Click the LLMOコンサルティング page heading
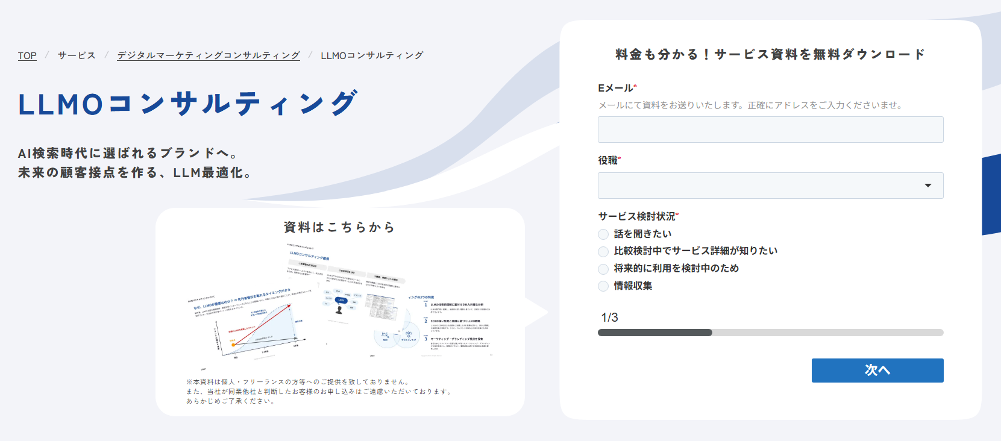1001x441 pixels. click(189, 104)
